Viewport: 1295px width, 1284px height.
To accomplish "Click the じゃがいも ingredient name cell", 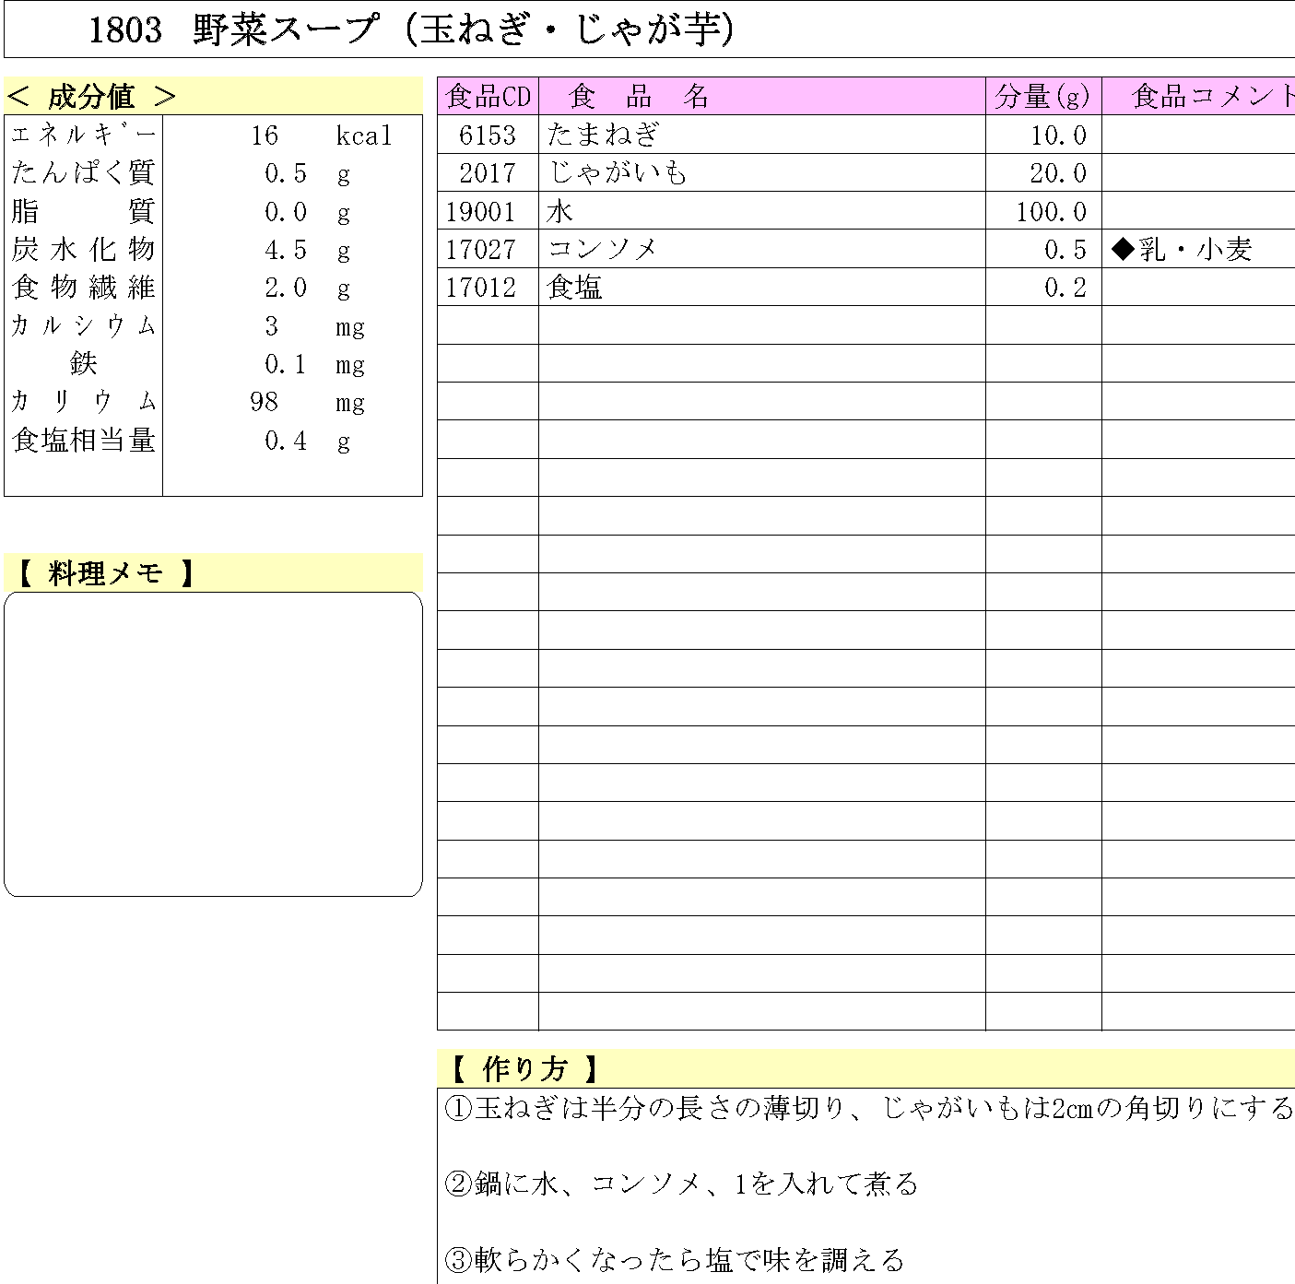I will tap(617, 173).
